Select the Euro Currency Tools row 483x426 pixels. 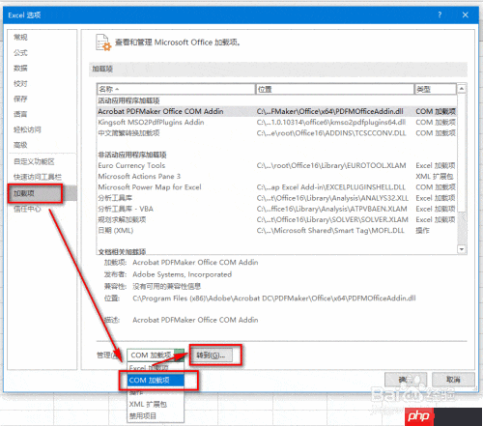pos(276,165)
